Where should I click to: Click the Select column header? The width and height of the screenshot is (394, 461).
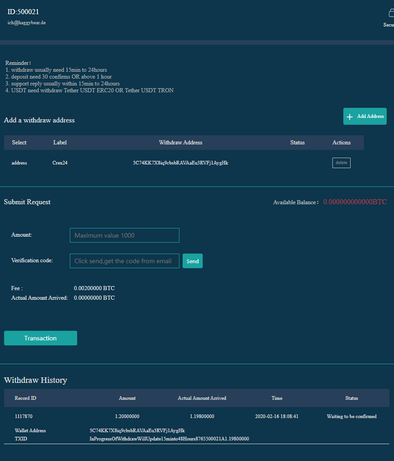(x=19, y=143)
